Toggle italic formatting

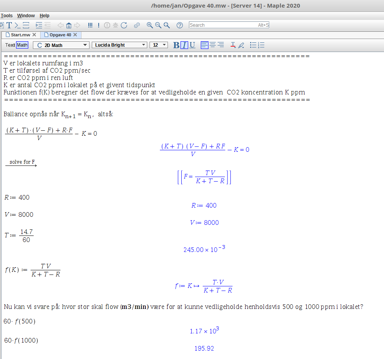(184, 45)
